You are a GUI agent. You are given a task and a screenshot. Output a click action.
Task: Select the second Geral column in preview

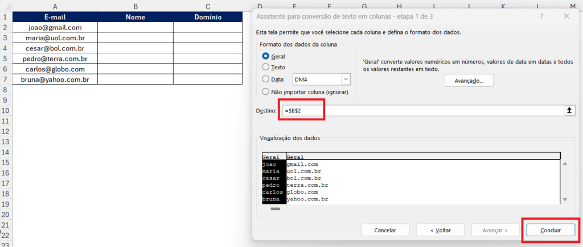click(x=421, y=157)
